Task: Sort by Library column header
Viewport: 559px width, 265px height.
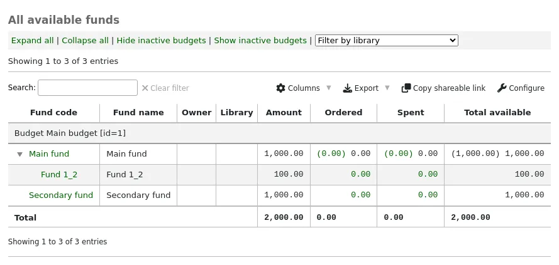Action: pyautogui.click(x=236, y=113)
